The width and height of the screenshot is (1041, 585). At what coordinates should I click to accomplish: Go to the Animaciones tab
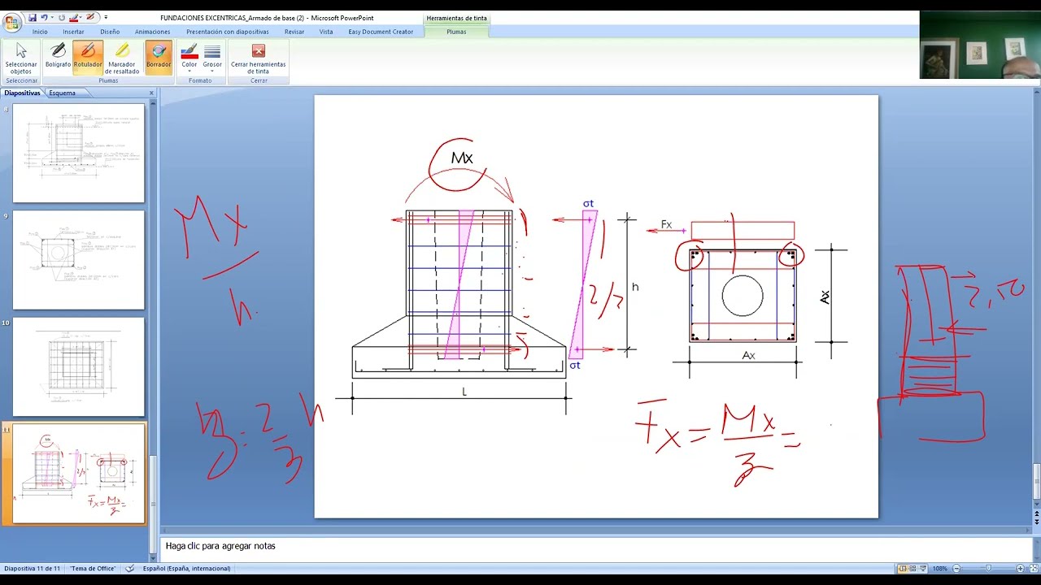click(x=153, y=32)
